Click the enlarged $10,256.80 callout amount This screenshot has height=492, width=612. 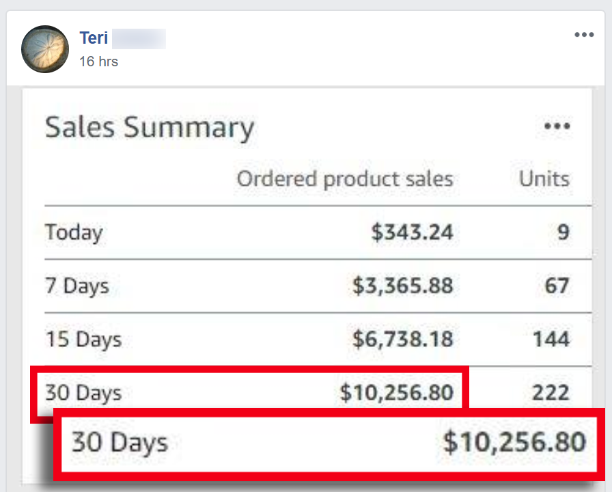click(x=514, y=442)
